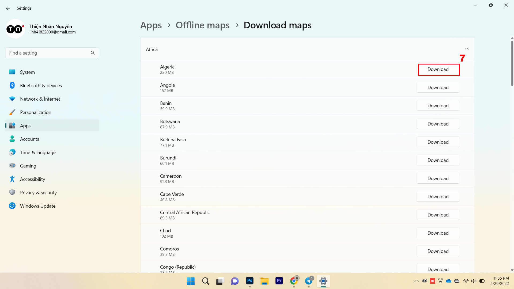Image resolution: width=514 pixels, height=289 pixels.
Task: Click the Download button for Angola
Action: click(x=438, y=87)
